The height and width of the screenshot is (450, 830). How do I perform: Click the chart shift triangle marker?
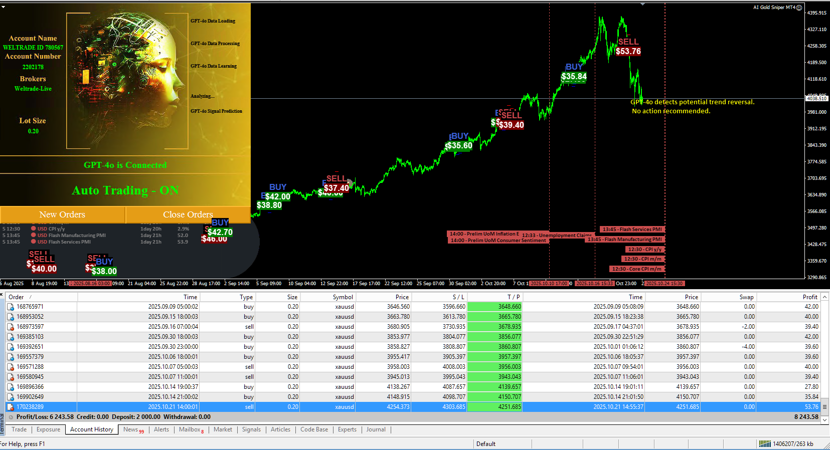pos(642,5)
